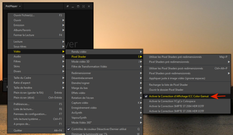Click 'Utiliser les Pixel Shaders post-redimensionnés'

click(x=176, y=68)
